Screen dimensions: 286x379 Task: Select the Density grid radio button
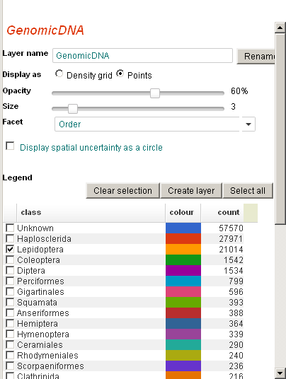point(59,74)
